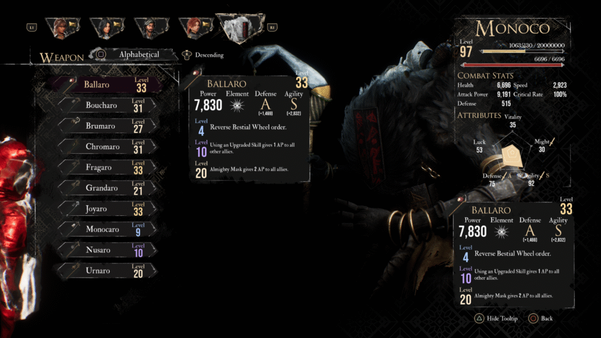The image size is (601, 338).
Task: Pick the Chromaro weapon from list
Action: 108,147
